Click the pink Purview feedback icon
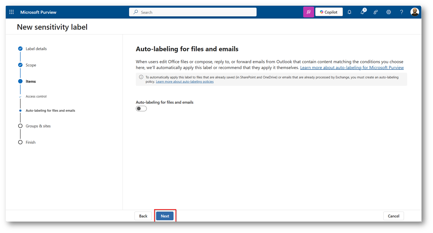Viewport: 433px width, 233px height. pos(308,12)
